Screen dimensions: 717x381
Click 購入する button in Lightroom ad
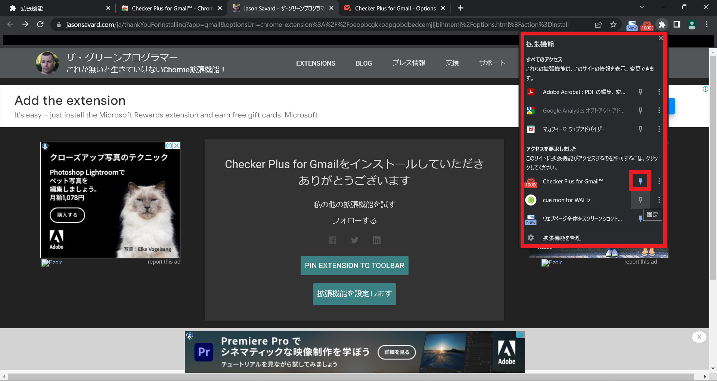pos(67,215)
